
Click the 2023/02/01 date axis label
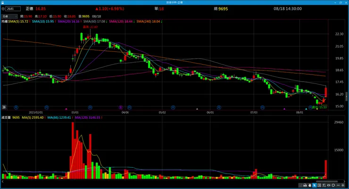pos(36,113)
